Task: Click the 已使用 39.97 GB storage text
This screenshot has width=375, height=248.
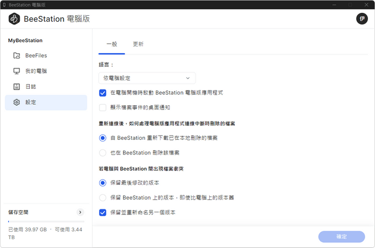Action: [x=28, y=229]
